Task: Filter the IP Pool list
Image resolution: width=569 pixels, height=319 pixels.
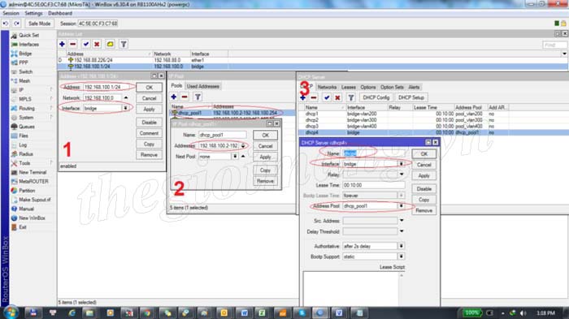Action: (198, 97)
